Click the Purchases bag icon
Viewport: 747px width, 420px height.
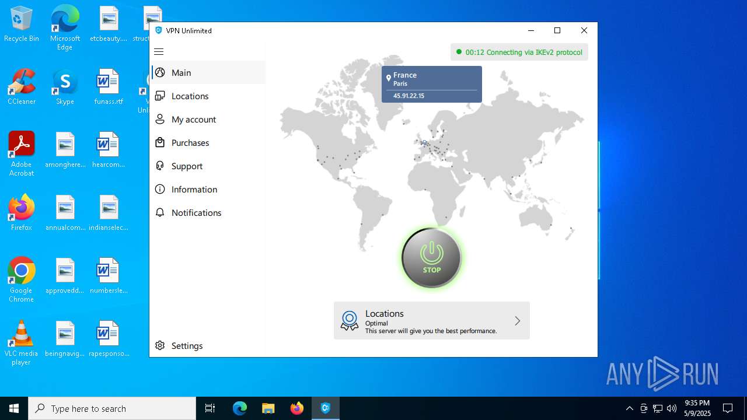(x=160, y=142)
